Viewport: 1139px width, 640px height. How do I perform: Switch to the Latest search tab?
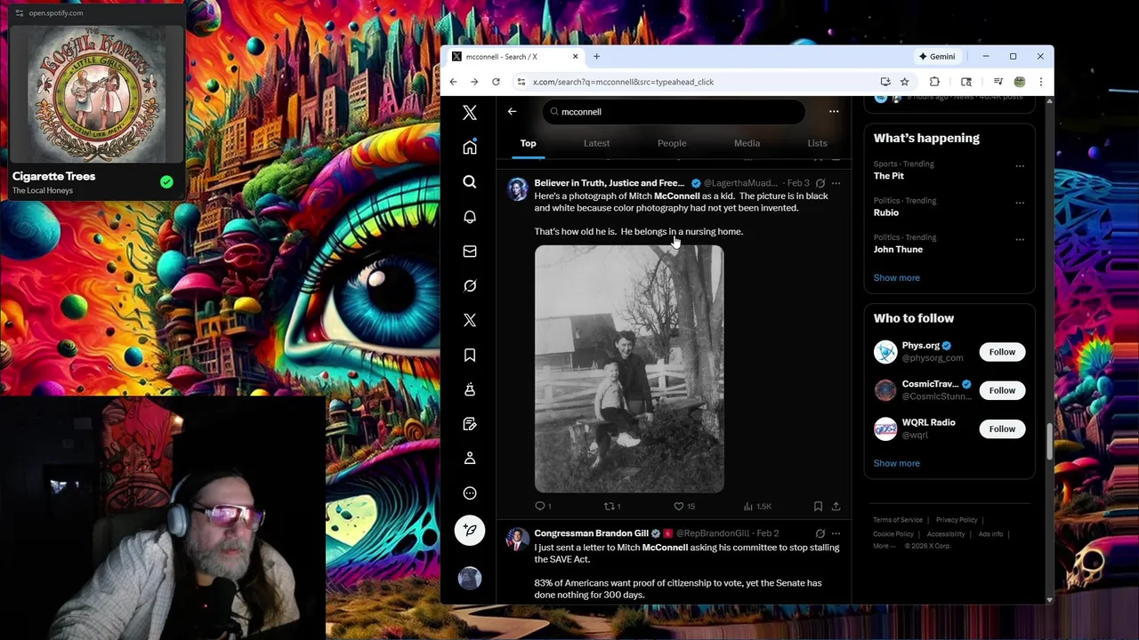[596, 143]
